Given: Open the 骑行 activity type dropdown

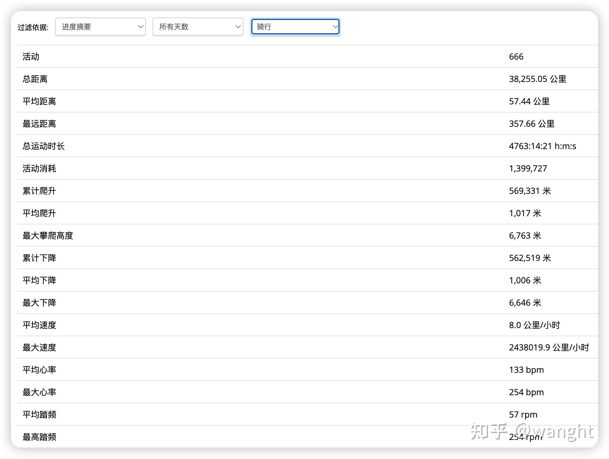Looking at the screenshot, I should coord(295,27).
